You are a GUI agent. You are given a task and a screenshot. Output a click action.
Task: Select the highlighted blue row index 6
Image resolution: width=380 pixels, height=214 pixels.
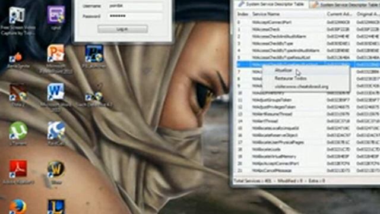click(x=308, y=64)
